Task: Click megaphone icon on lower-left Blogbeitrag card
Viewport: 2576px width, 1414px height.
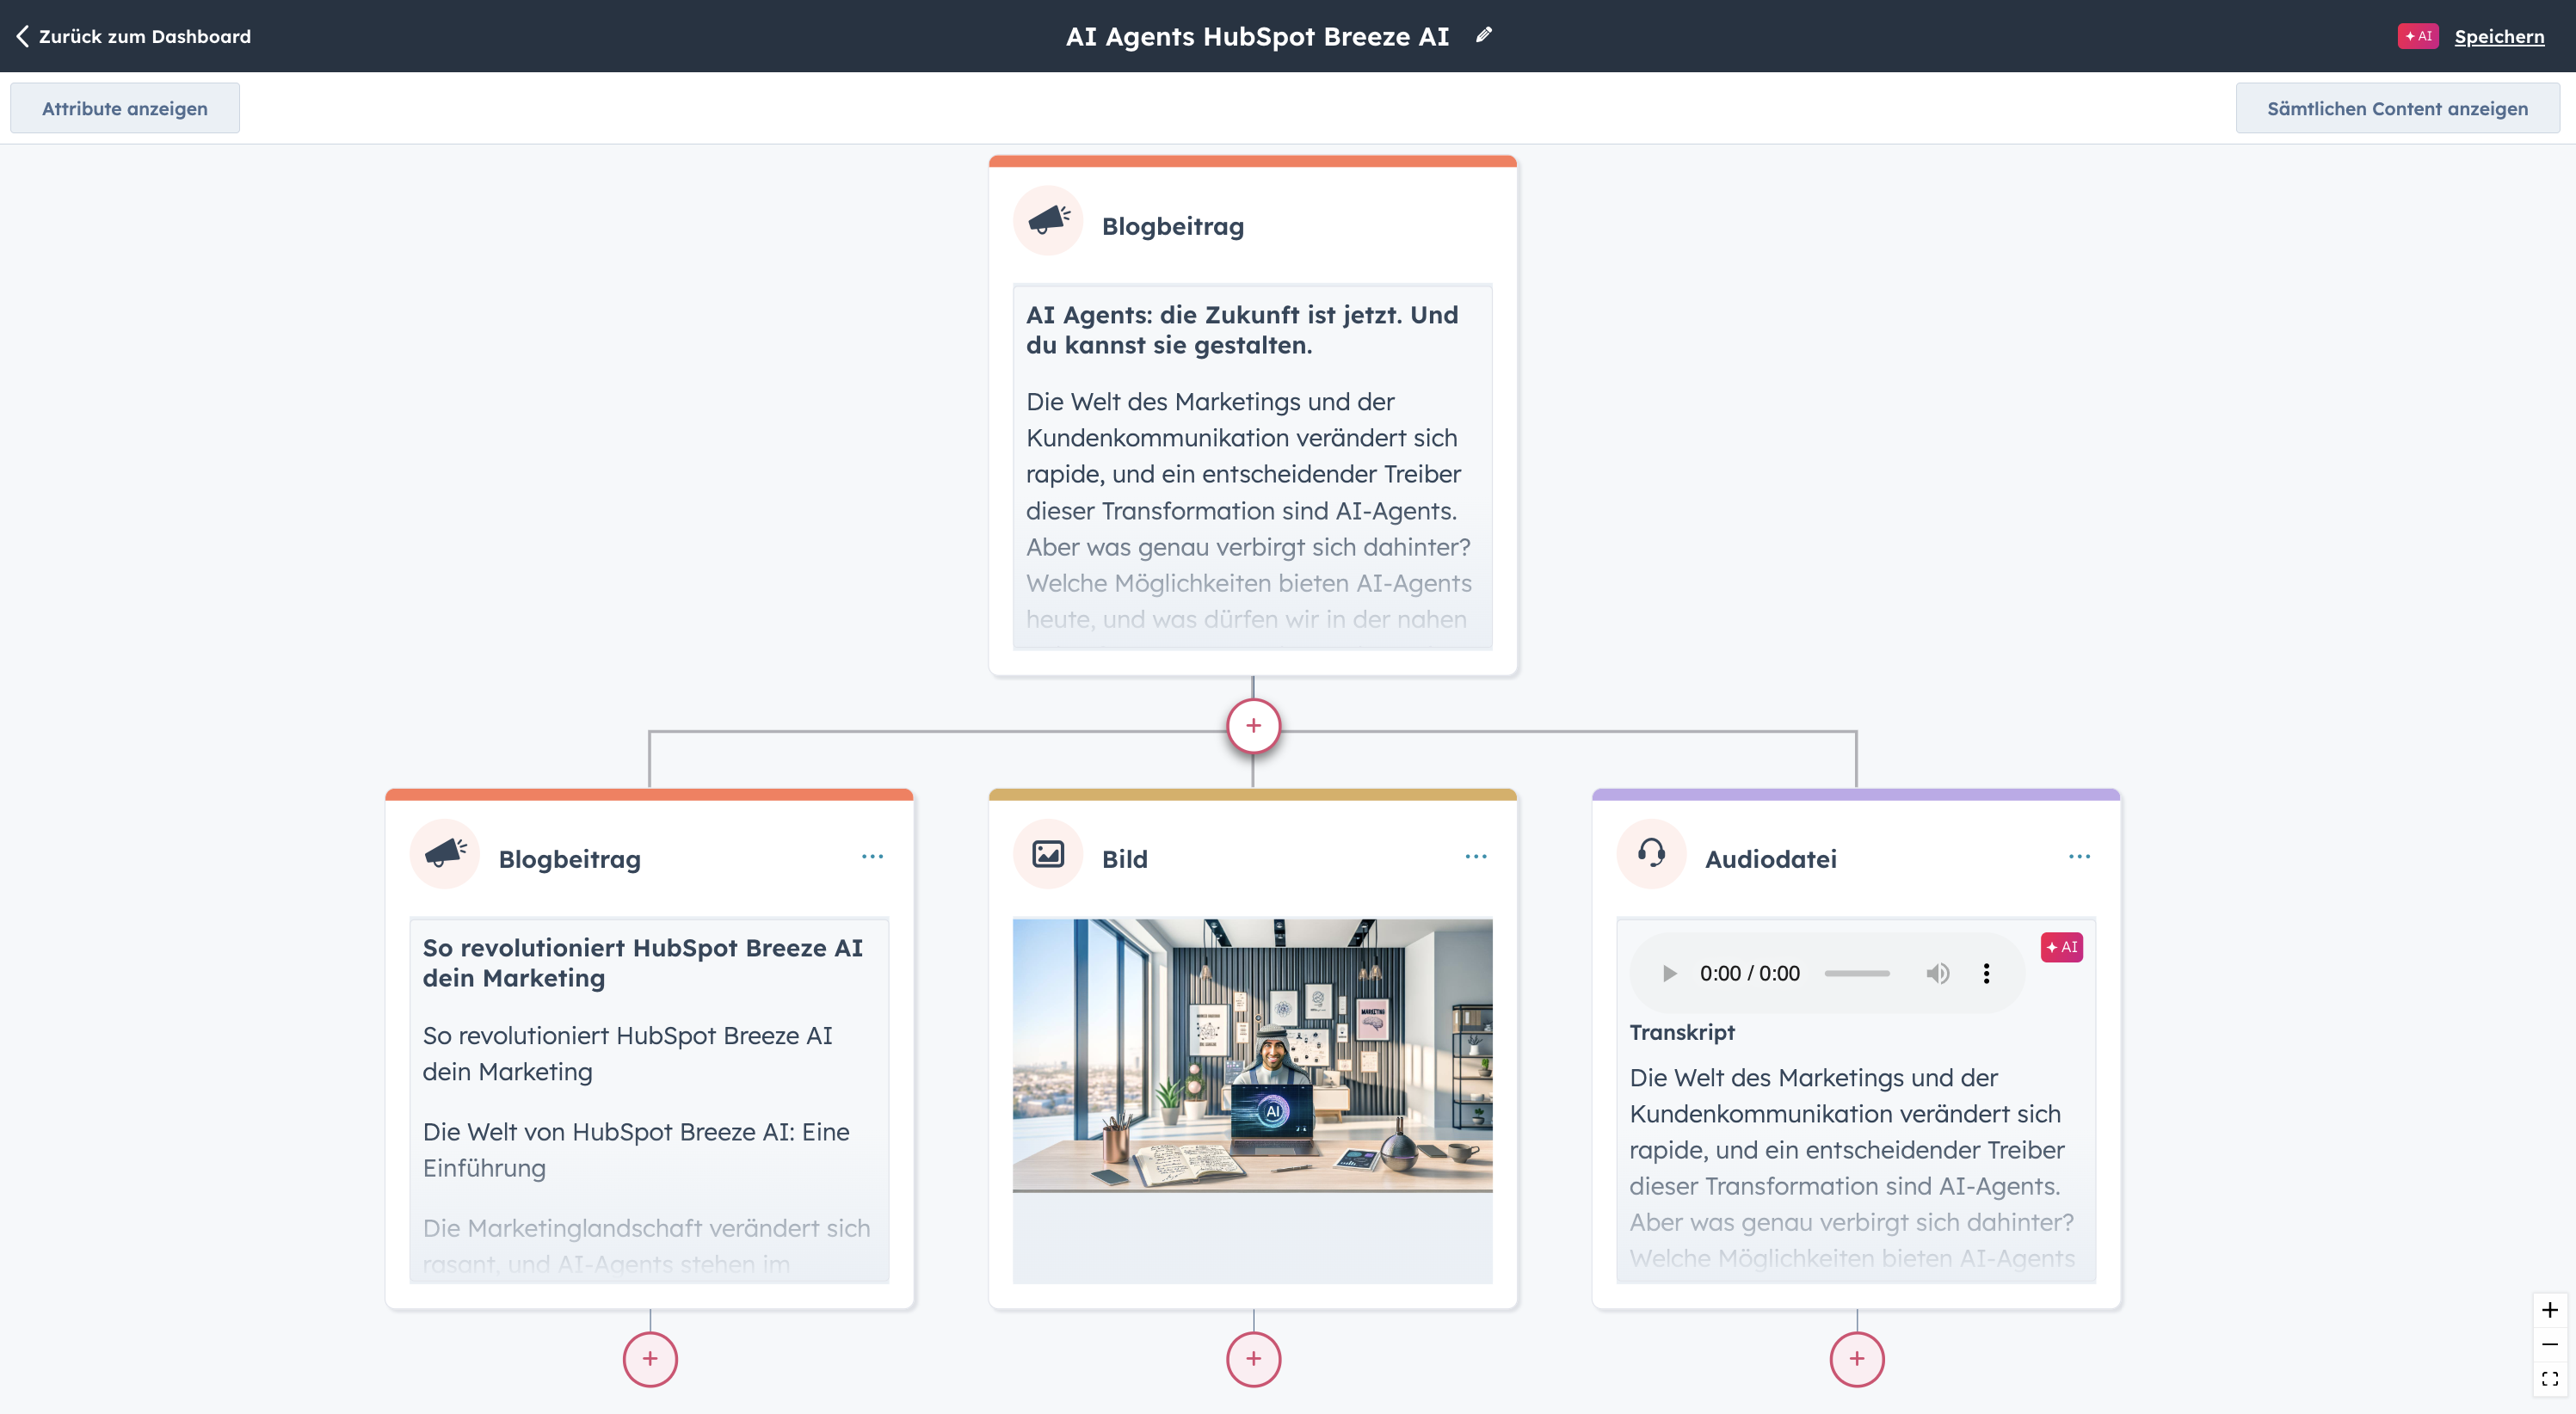Action: tap(445, 853)
